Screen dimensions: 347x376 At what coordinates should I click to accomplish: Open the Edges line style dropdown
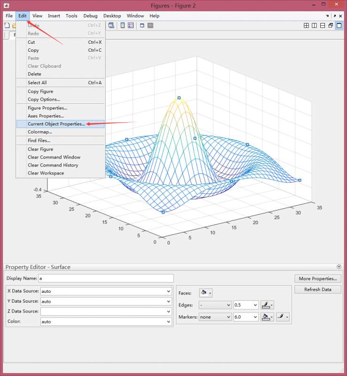pos(215,305)
